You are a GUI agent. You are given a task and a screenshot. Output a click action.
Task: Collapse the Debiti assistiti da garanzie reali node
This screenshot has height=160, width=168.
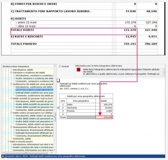click(x=11, y=98)
